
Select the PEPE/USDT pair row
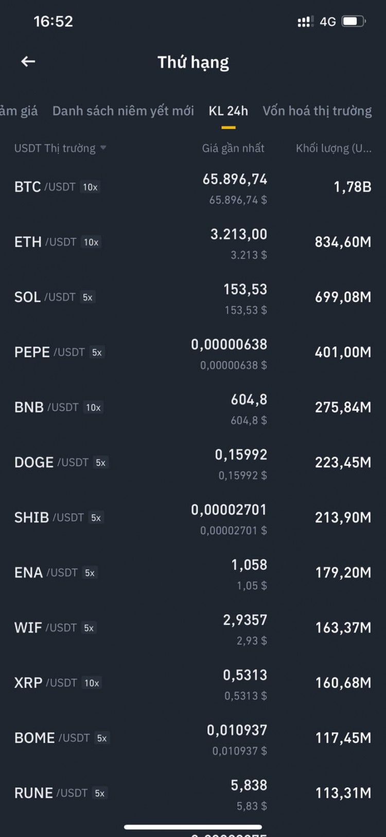pyautogui.click(x=193, y=352)
